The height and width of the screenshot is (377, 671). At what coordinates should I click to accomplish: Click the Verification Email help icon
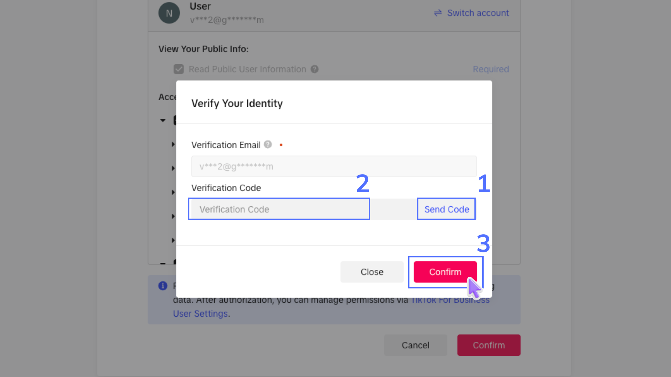coord(268,145)
